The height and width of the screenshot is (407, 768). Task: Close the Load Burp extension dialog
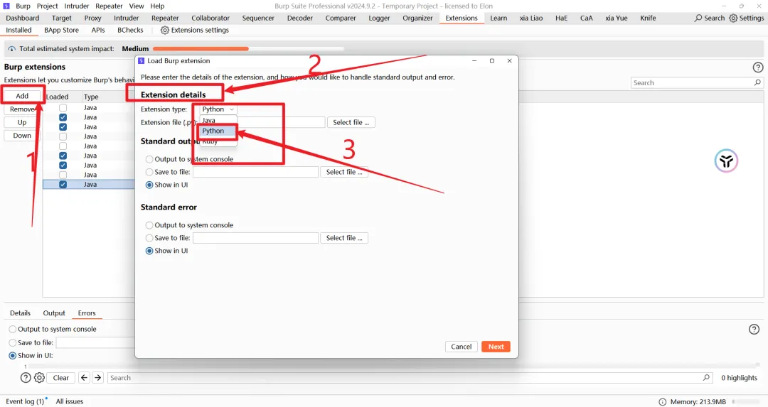(x=509, y=60)
